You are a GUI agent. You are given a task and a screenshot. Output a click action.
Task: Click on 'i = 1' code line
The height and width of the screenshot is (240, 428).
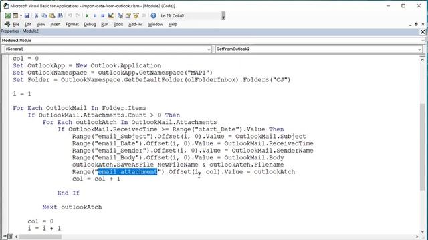[22, 94]
